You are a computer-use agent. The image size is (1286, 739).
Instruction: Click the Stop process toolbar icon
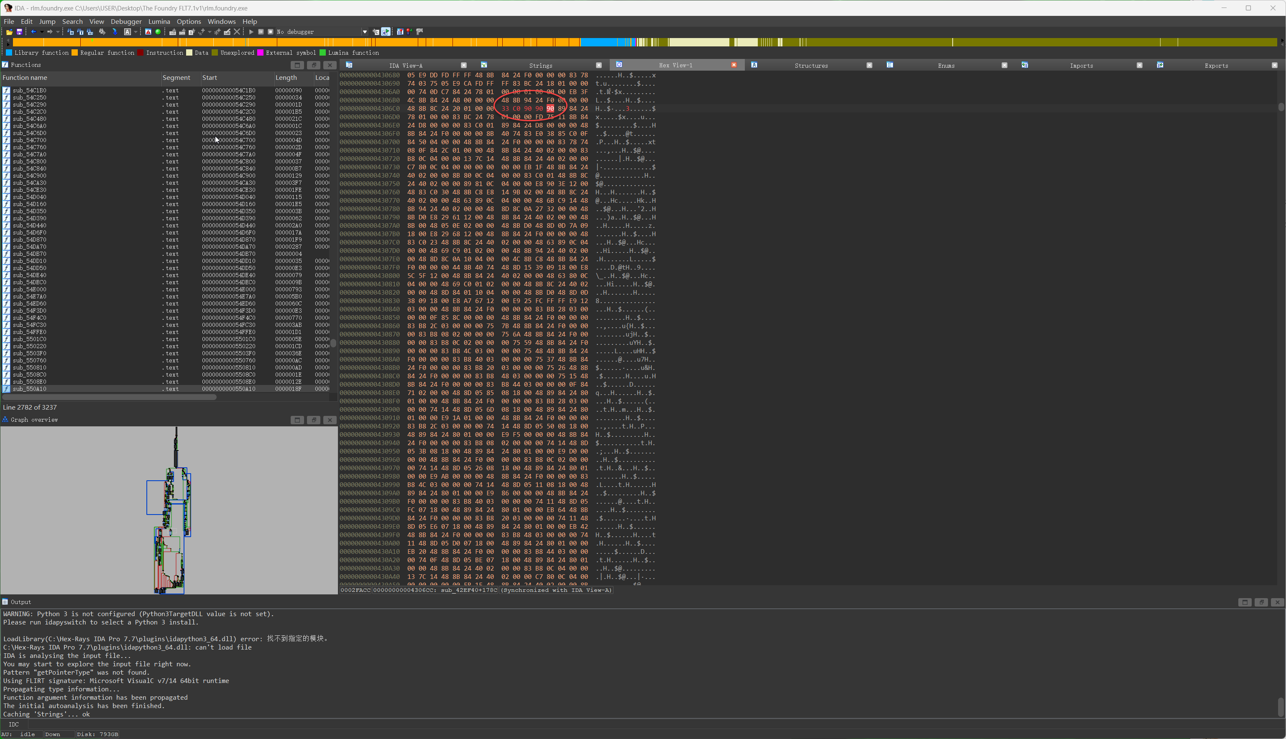click(271, 32)
